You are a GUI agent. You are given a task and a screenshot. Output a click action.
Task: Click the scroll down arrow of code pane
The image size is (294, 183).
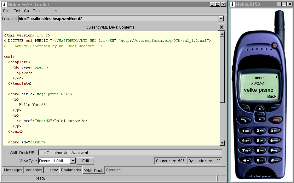click(222, 143)
